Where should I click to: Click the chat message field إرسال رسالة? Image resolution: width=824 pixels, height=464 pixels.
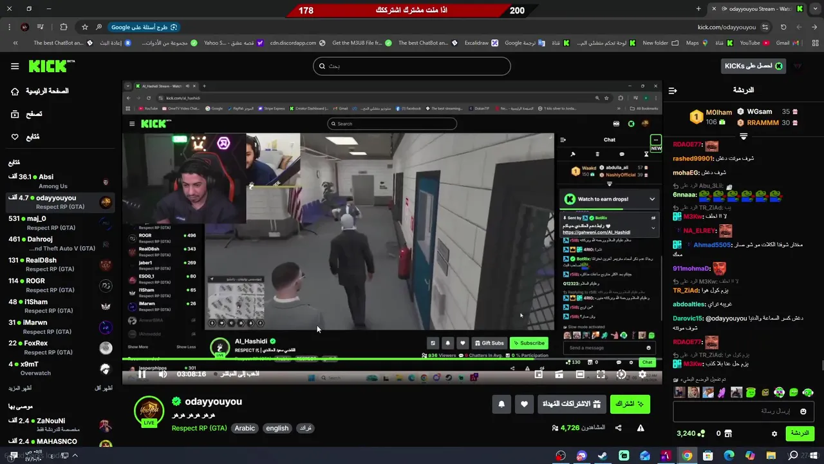[744, 411]
